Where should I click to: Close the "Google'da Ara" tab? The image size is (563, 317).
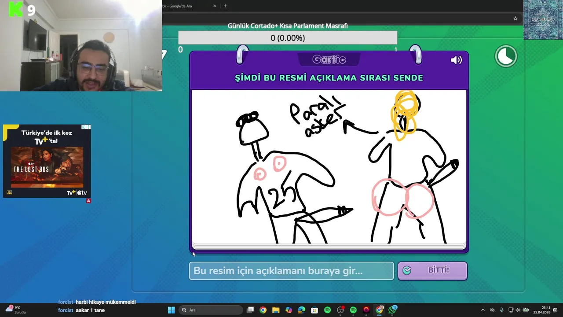tap(215, 6)
